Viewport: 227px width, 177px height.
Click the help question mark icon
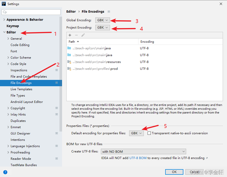pos(5,172)
